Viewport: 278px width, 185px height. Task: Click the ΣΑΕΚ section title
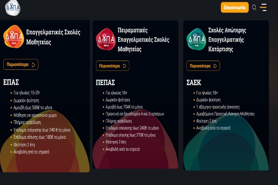point(194,82)
